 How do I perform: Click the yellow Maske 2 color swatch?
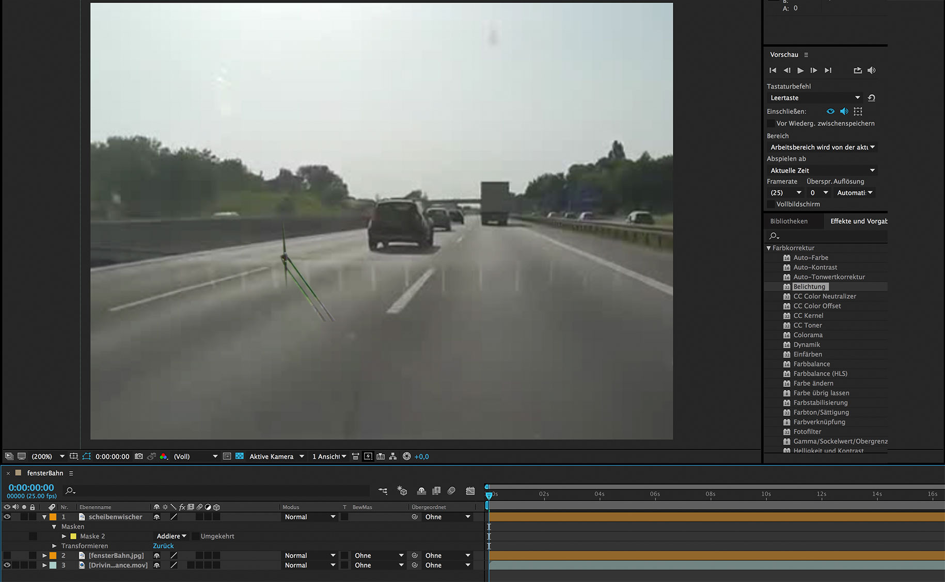(73, 537)
